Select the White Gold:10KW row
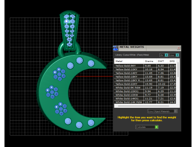 pos(145,95)
